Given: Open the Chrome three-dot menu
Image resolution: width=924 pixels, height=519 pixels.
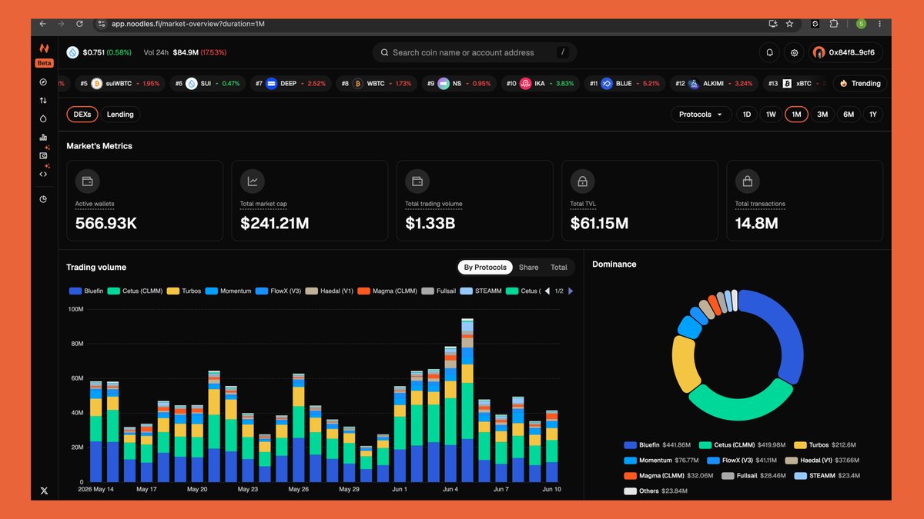Looking at the screenshot, I should (879, 24).
